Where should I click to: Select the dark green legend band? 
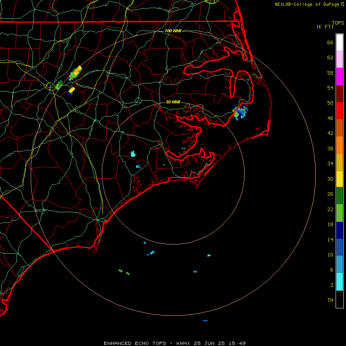tap(339, 196)
